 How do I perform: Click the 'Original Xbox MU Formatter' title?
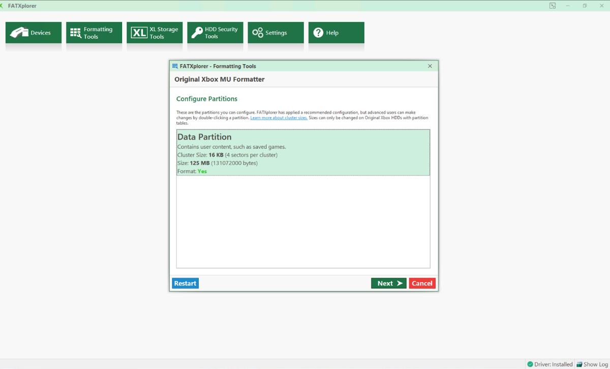coord(220,79)
